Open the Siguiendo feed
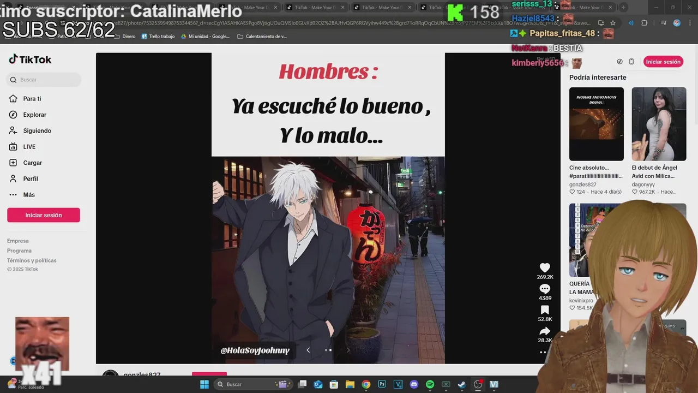 (x=37, y=130)
